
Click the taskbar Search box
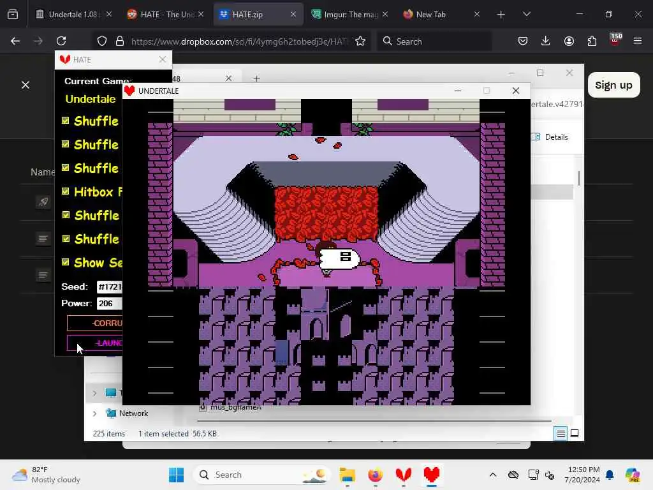262,475
